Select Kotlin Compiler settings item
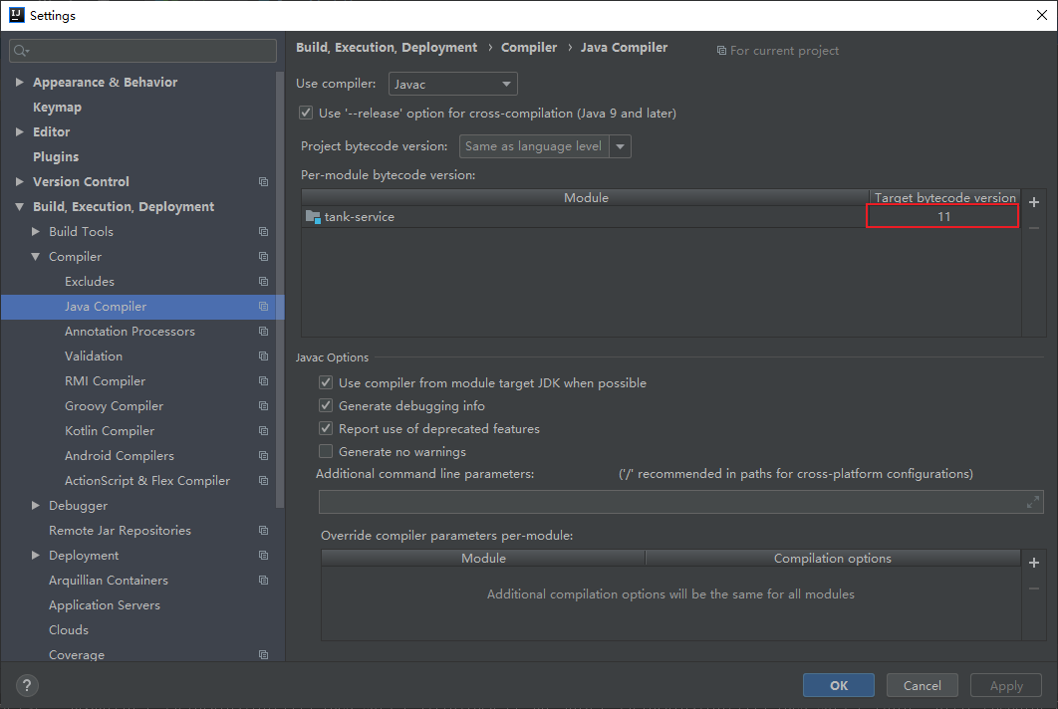Viewport: 1058px width, 709px height. (x=110, y=431)
